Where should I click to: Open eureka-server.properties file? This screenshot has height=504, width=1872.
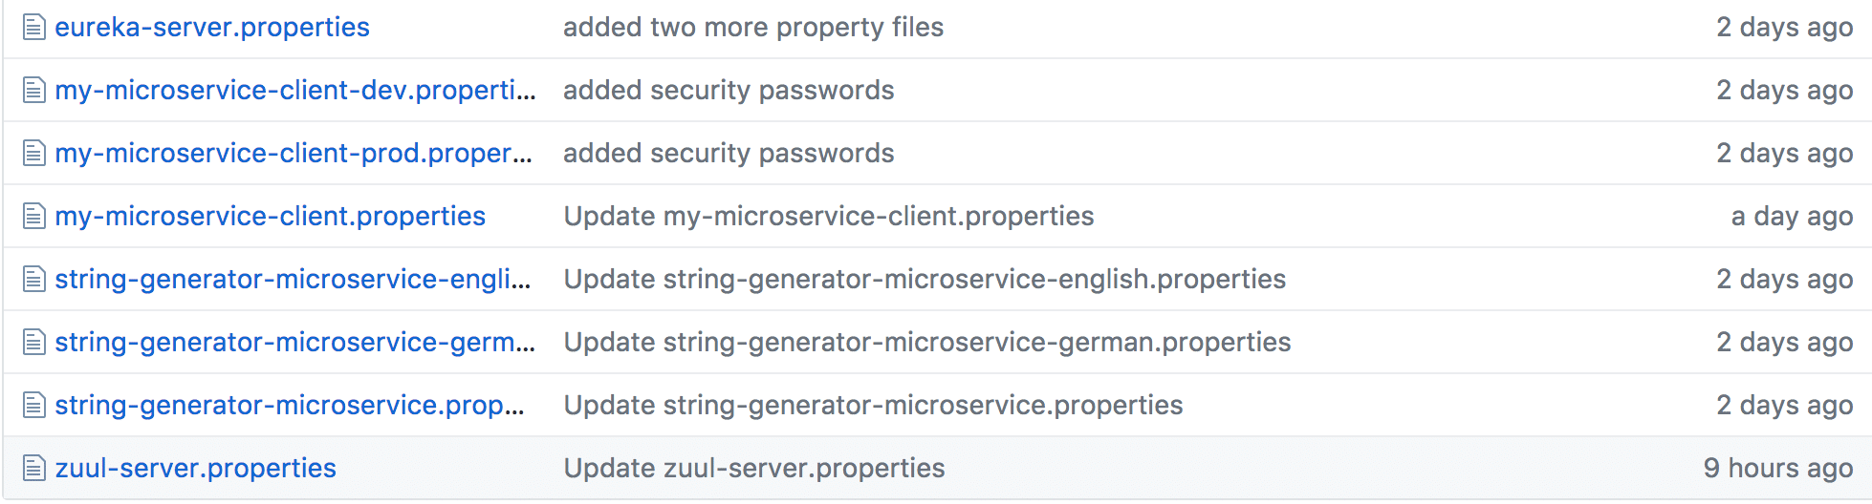(x=212, y=28)
